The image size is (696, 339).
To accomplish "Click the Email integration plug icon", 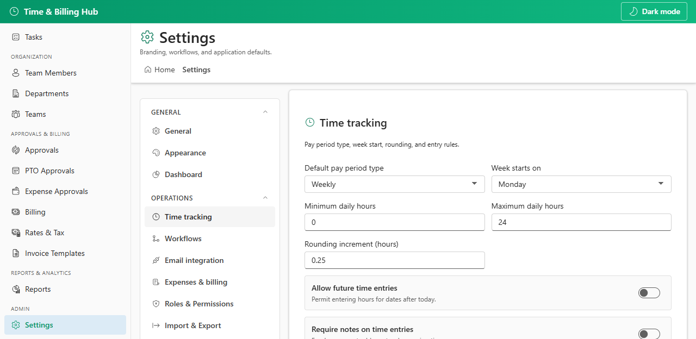I will (x=156, y=260).
